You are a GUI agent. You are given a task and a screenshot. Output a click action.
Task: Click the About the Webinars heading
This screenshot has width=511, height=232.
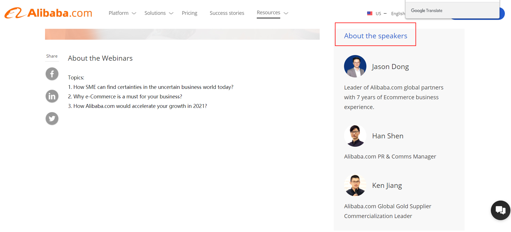click(100, 58)
